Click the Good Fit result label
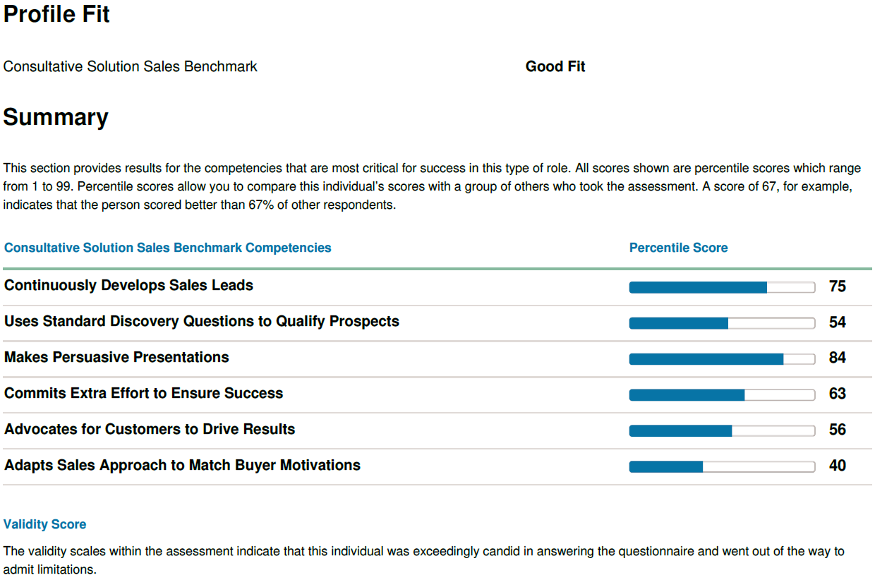This screenshot has width=875, height=580. tap(555, 66)
